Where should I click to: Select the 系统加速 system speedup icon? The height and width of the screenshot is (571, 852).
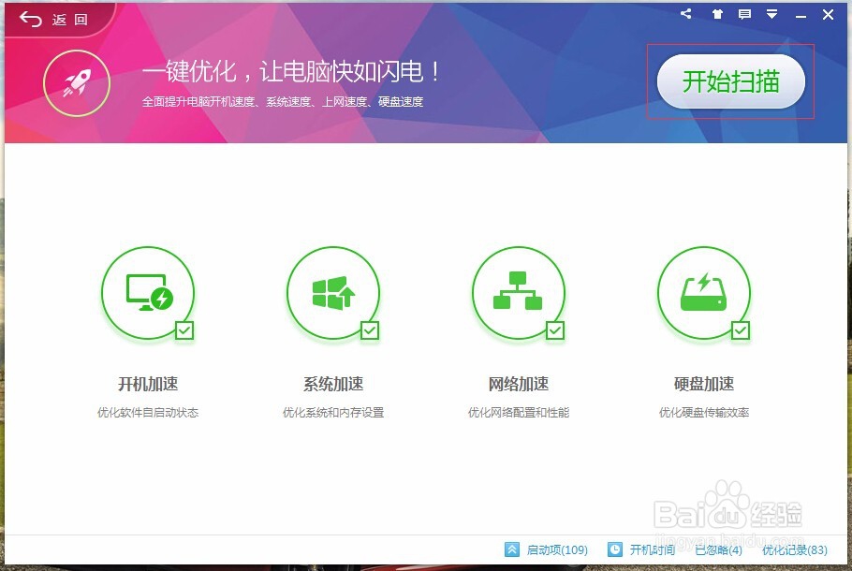tap(333, 293)
